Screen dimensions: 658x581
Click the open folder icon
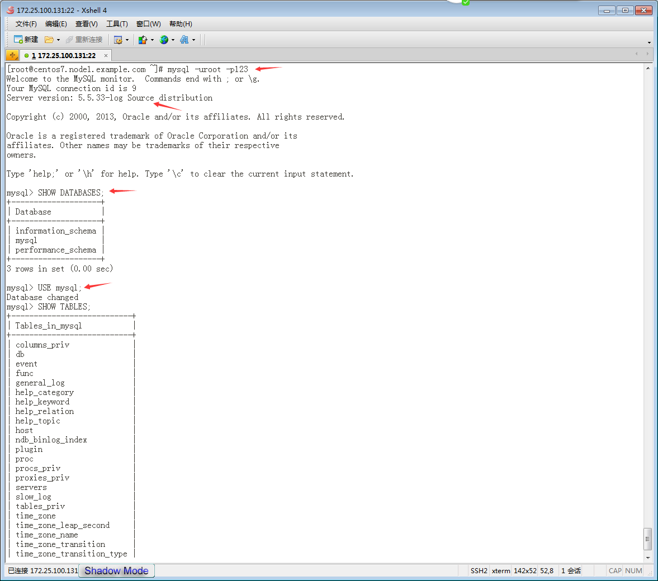pos(49,40)
